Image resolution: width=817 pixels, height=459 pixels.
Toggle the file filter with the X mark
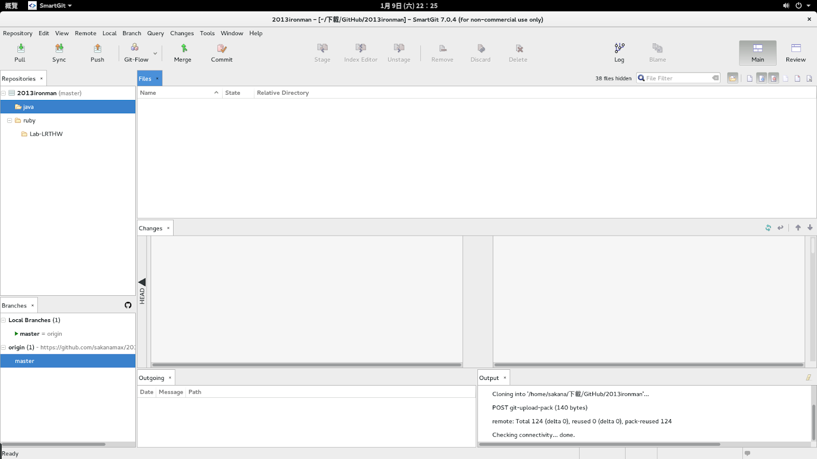pyautogui.click(x=809, y=78)
